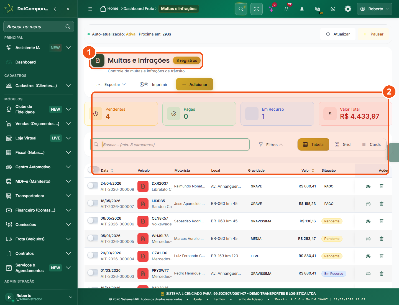Expand Frota (Veículos) in the sidebar

point(39,239)
